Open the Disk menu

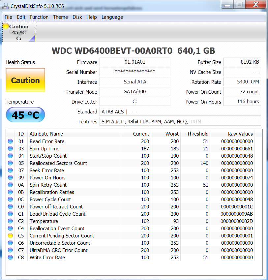click(77, 17)
